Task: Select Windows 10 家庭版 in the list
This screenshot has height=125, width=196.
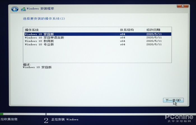Action: pos(98,34)
